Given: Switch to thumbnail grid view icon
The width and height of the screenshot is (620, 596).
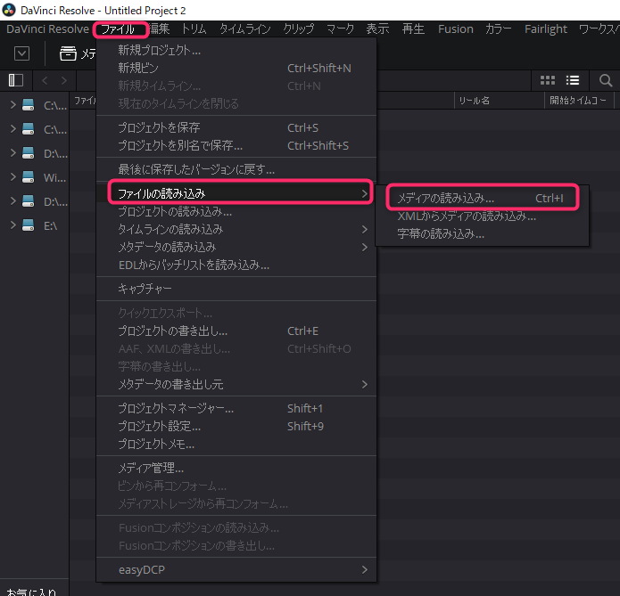Looking at the screenshot, I should tap(548, 80).
